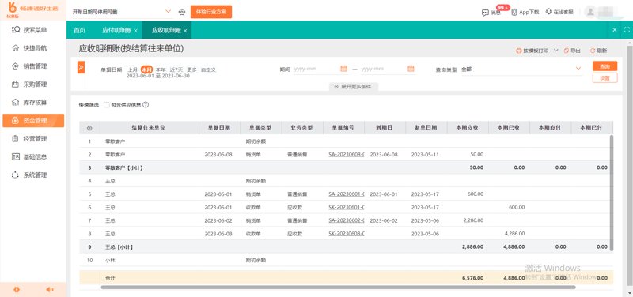Select 更多 date range option

point(191,70)
